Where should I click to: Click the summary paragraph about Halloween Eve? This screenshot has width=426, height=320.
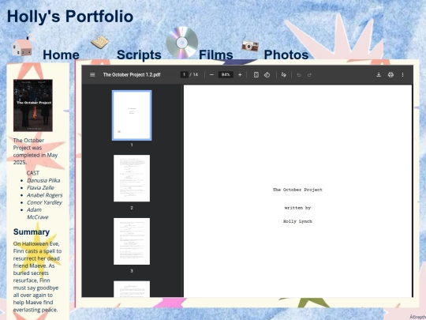(x=37, y=277)
